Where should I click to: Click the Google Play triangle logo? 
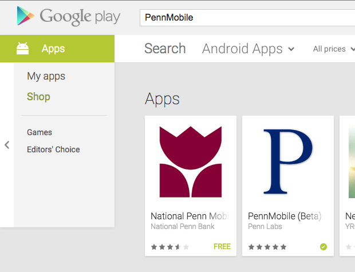click(x=26, y=15)
